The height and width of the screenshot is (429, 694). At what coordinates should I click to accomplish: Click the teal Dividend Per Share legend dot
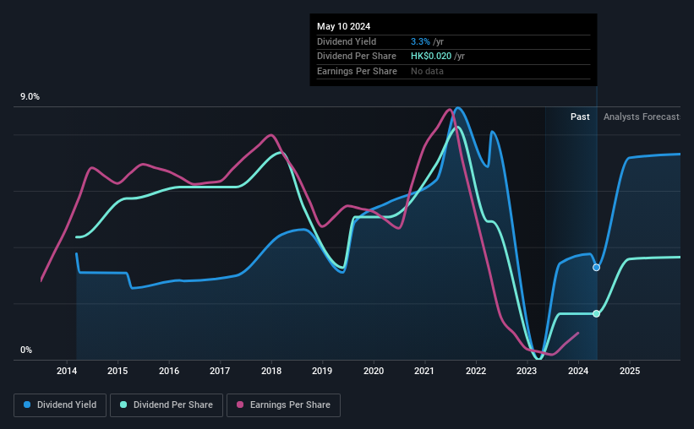123,405
